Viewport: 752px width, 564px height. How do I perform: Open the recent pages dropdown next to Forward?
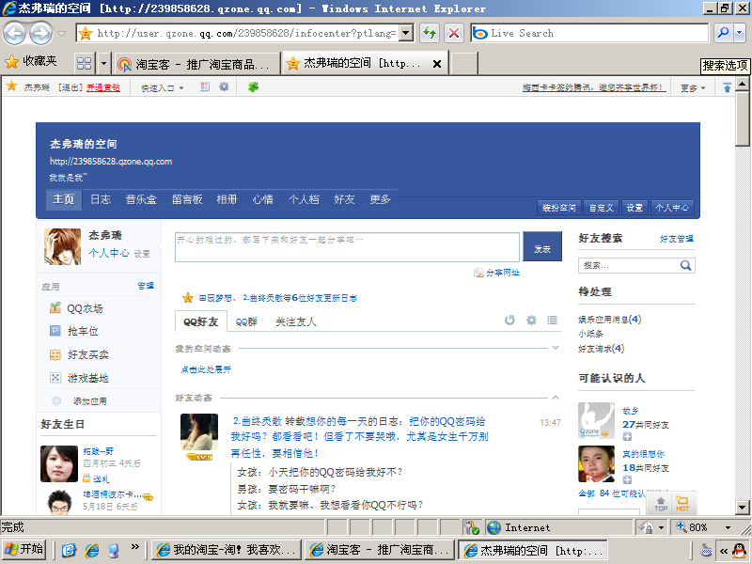61,34
